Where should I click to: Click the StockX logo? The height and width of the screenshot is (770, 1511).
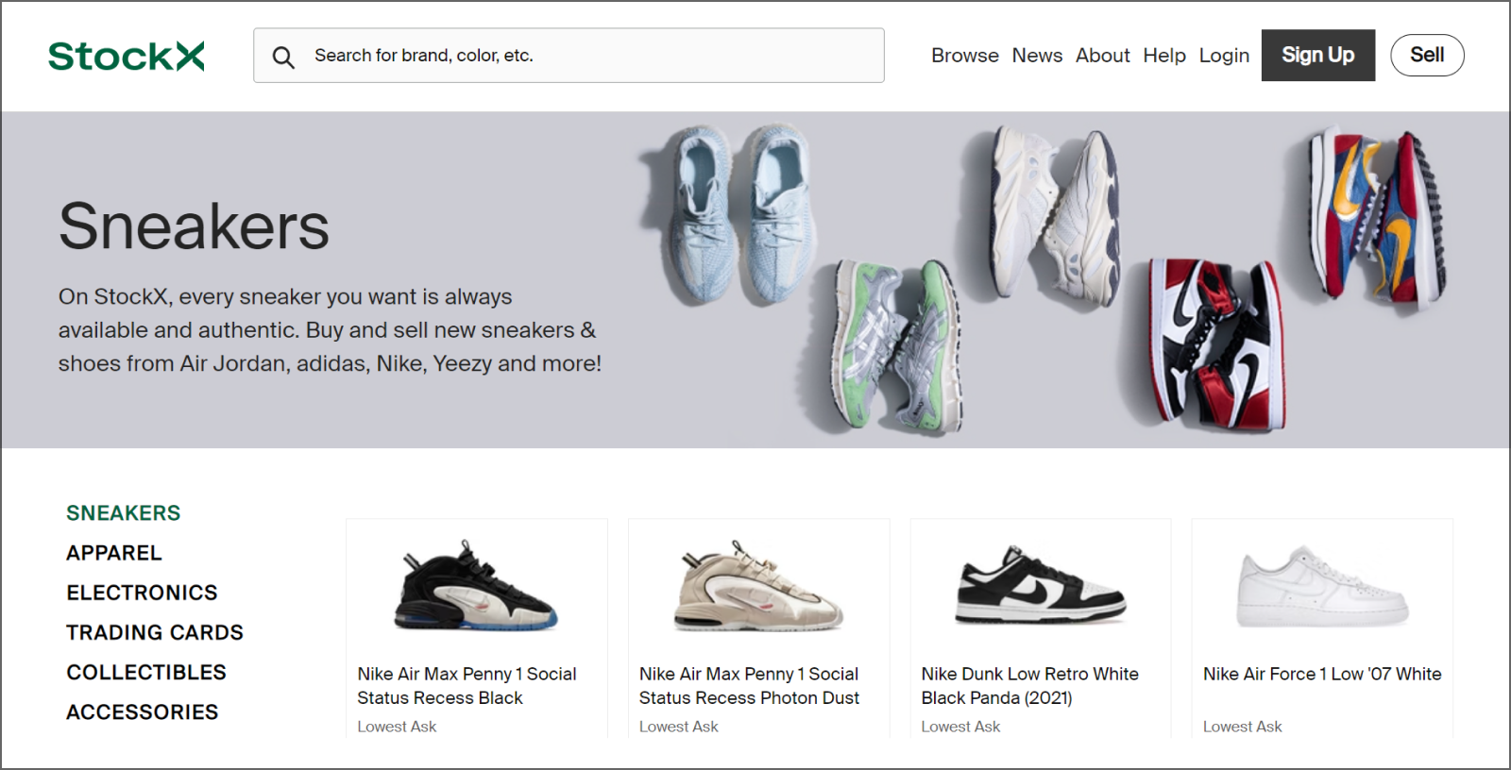(127, 57)
